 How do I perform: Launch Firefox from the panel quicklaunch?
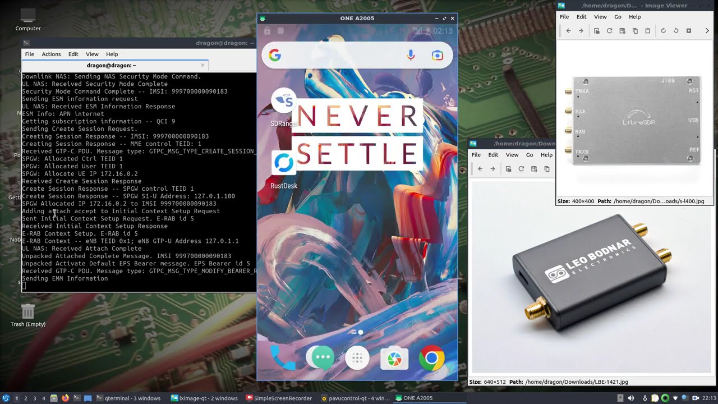point(65,398)
